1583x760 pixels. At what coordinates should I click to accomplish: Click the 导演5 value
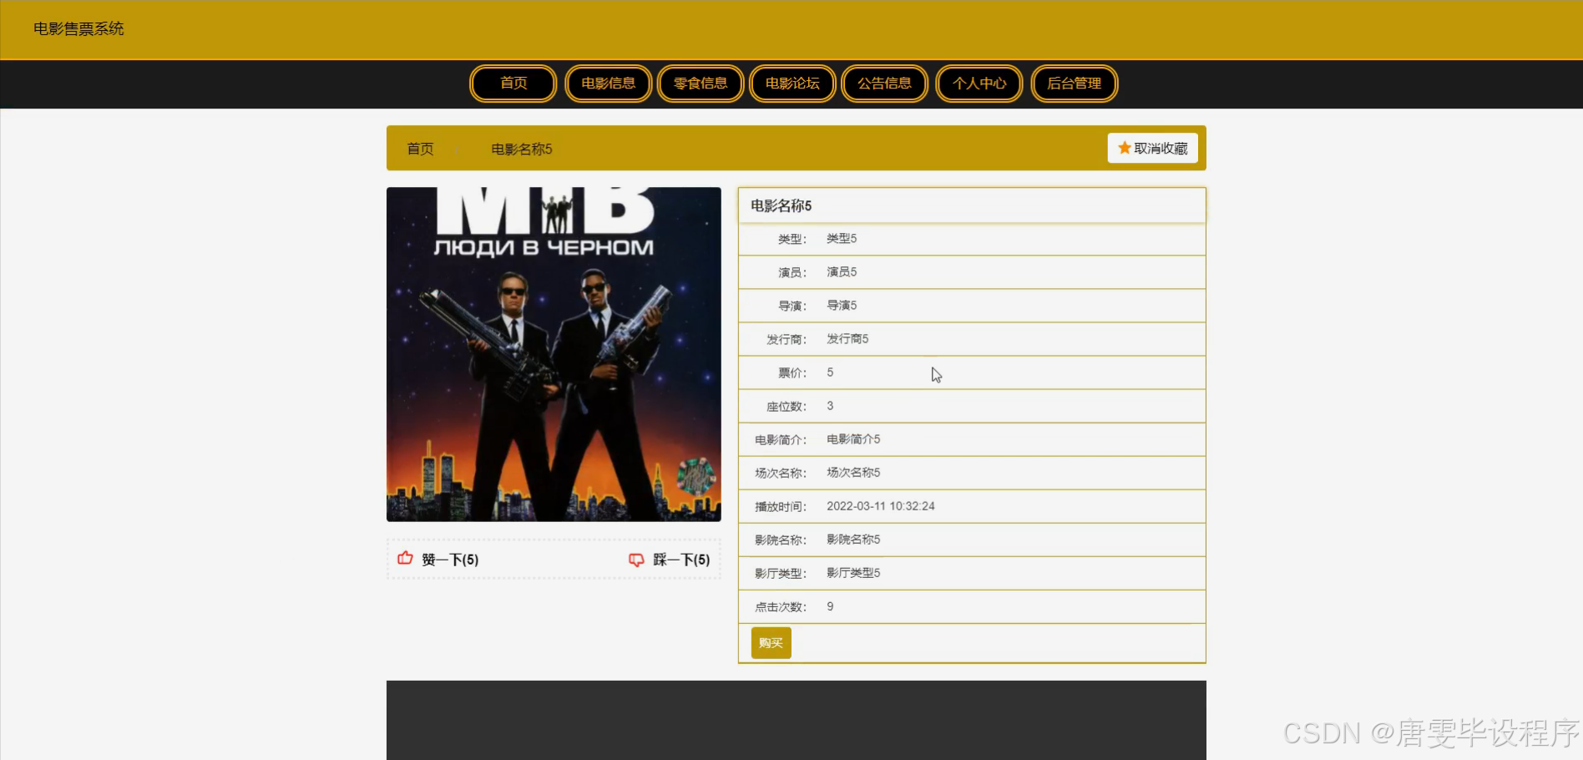(x=842, y=305)
